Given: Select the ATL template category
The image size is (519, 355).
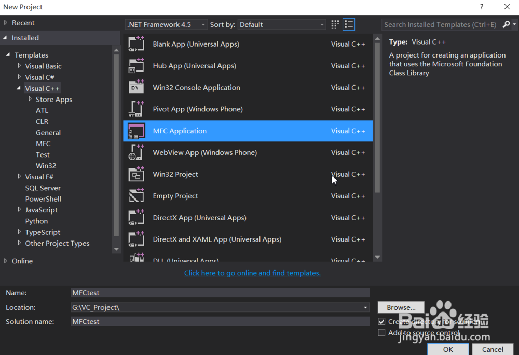Looking at the screenshot, I should [42, 110].
